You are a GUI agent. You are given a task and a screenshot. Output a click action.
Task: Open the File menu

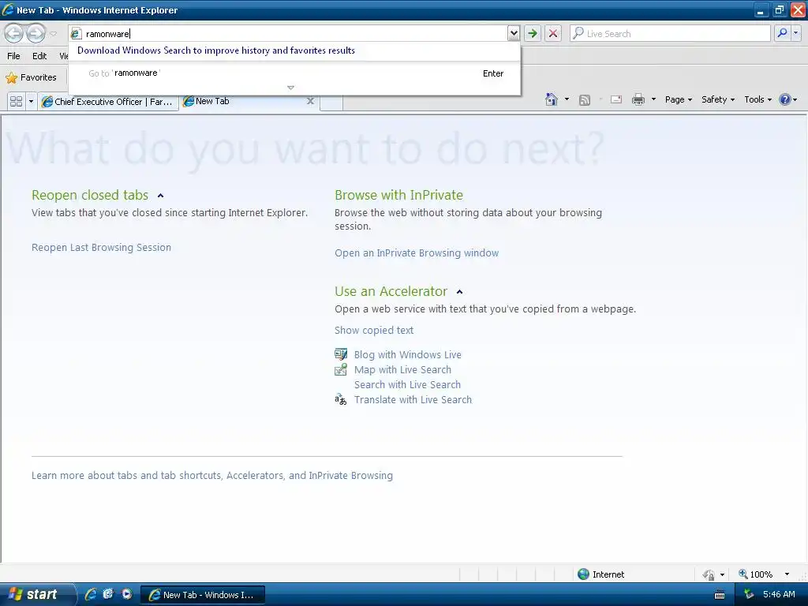coord(14,56)
